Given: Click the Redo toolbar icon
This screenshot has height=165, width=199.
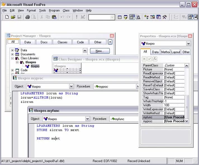Looking at the screenshot, I should point(68,17).
